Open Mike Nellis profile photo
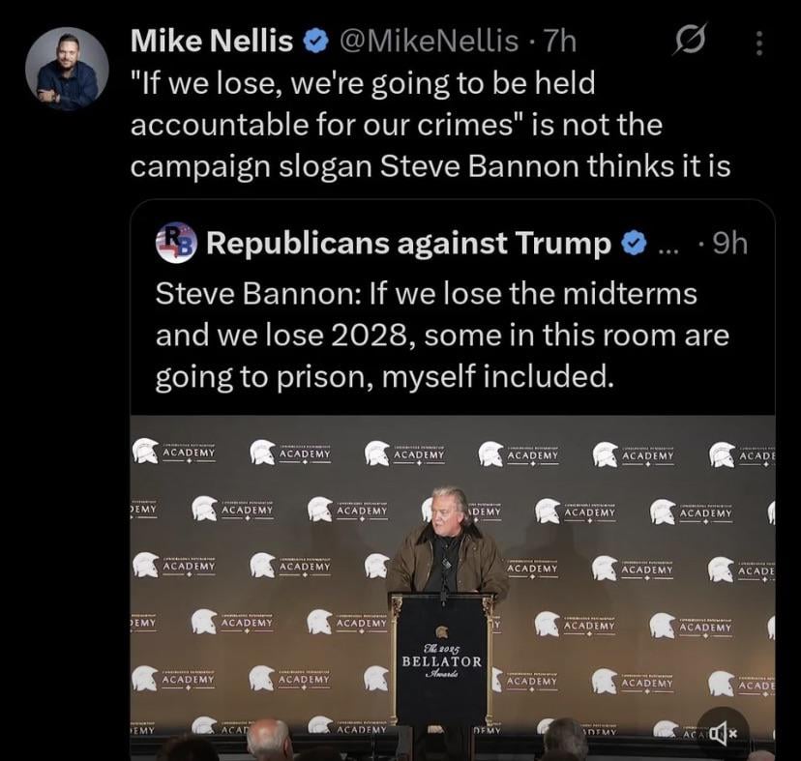The height and width of the screenshot is (761, 801). 66,69
